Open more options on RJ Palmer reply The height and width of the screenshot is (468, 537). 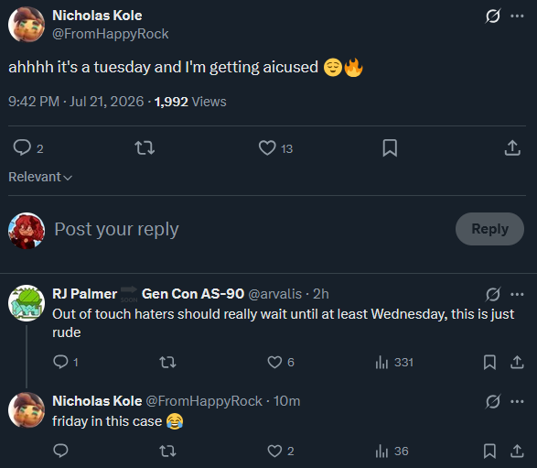pos(517,294)
